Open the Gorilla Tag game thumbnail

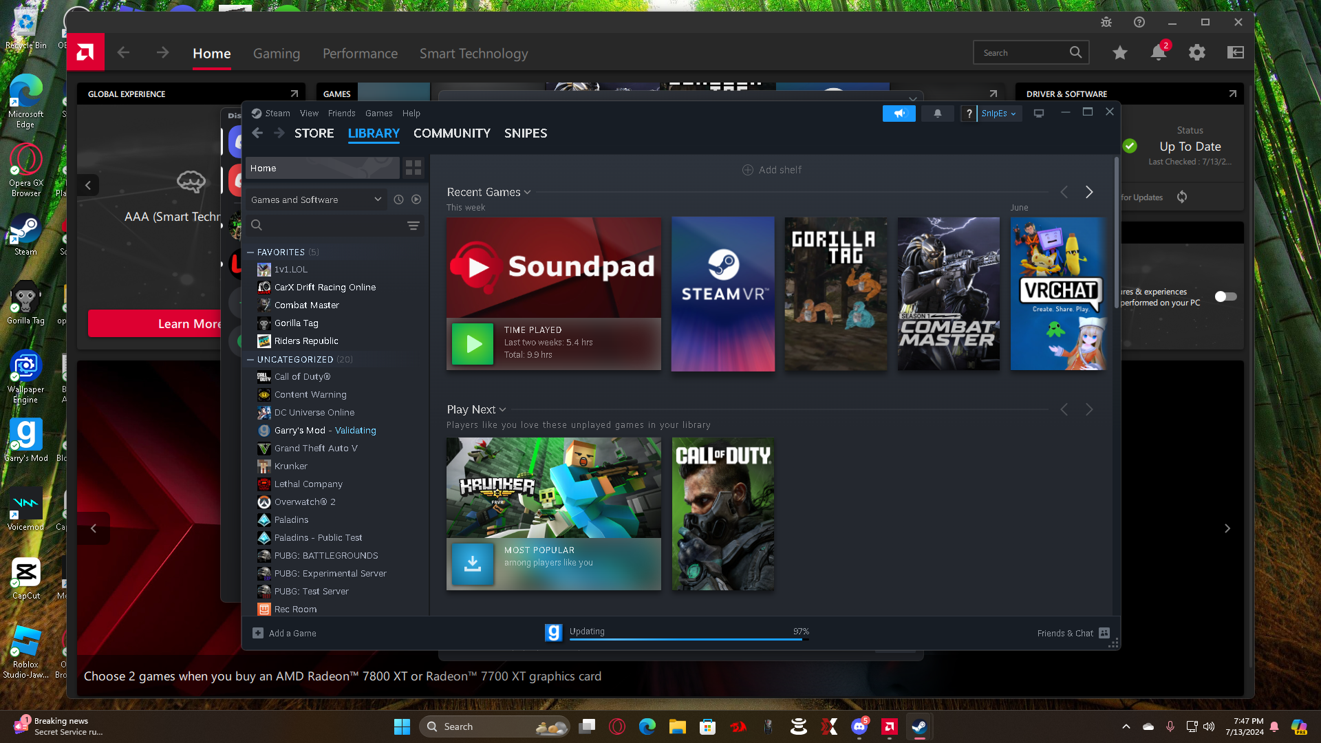point(836,294)
